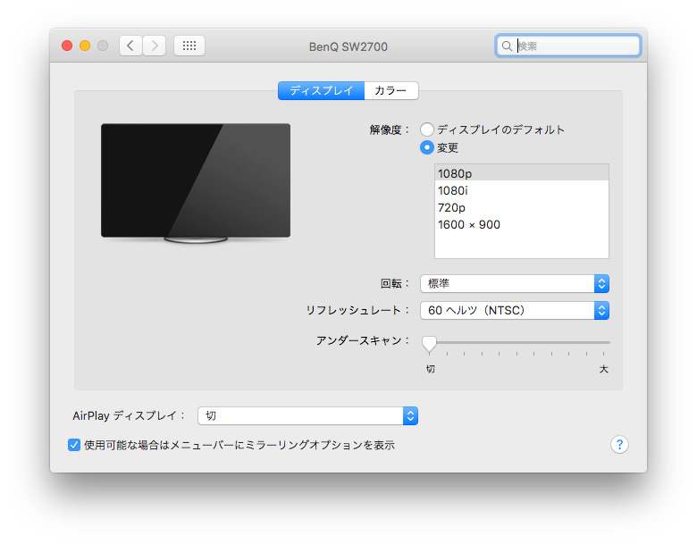697x544 pixels.
Task: Choose 1600 × 900 resolution
Action: (522, 224)
